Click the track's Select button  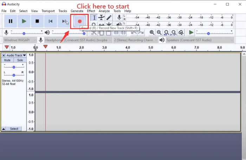[14, 129]
